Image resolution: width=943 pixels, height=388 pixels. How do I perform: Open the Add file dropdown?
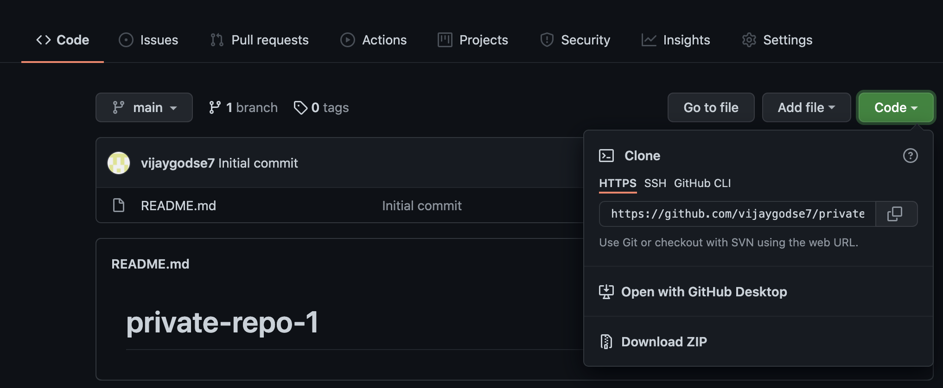click(806, 107)
